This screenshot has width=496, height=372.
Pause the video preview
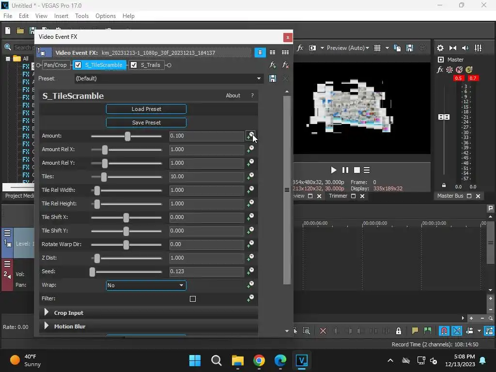click(345, 170)
